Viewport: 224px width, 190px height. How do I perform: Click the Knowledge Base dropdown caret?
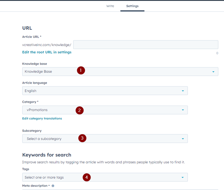click(213, 72)
